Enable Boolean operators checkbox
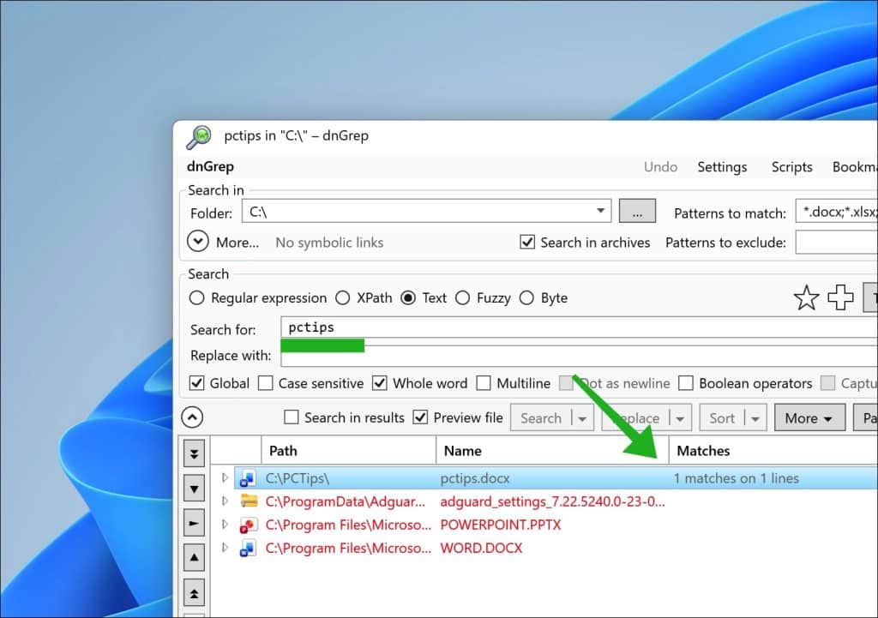The height and width of the screenshot is (618, 878). [686, 383]
